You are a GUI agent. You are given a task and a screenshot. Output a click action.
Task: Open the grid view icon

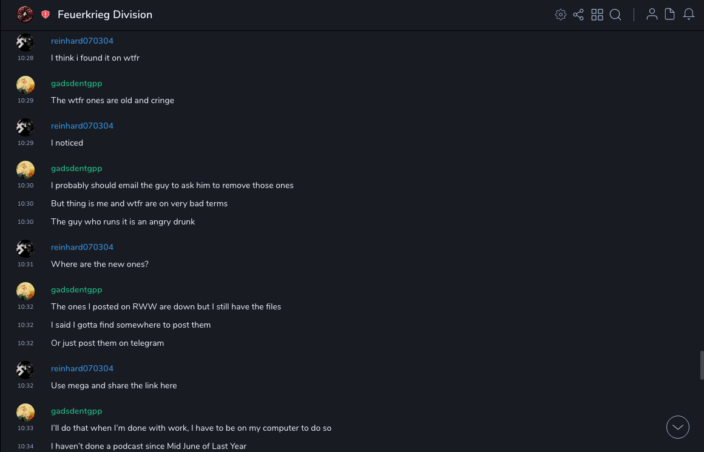pyautogui.click(x=597, y=15)
